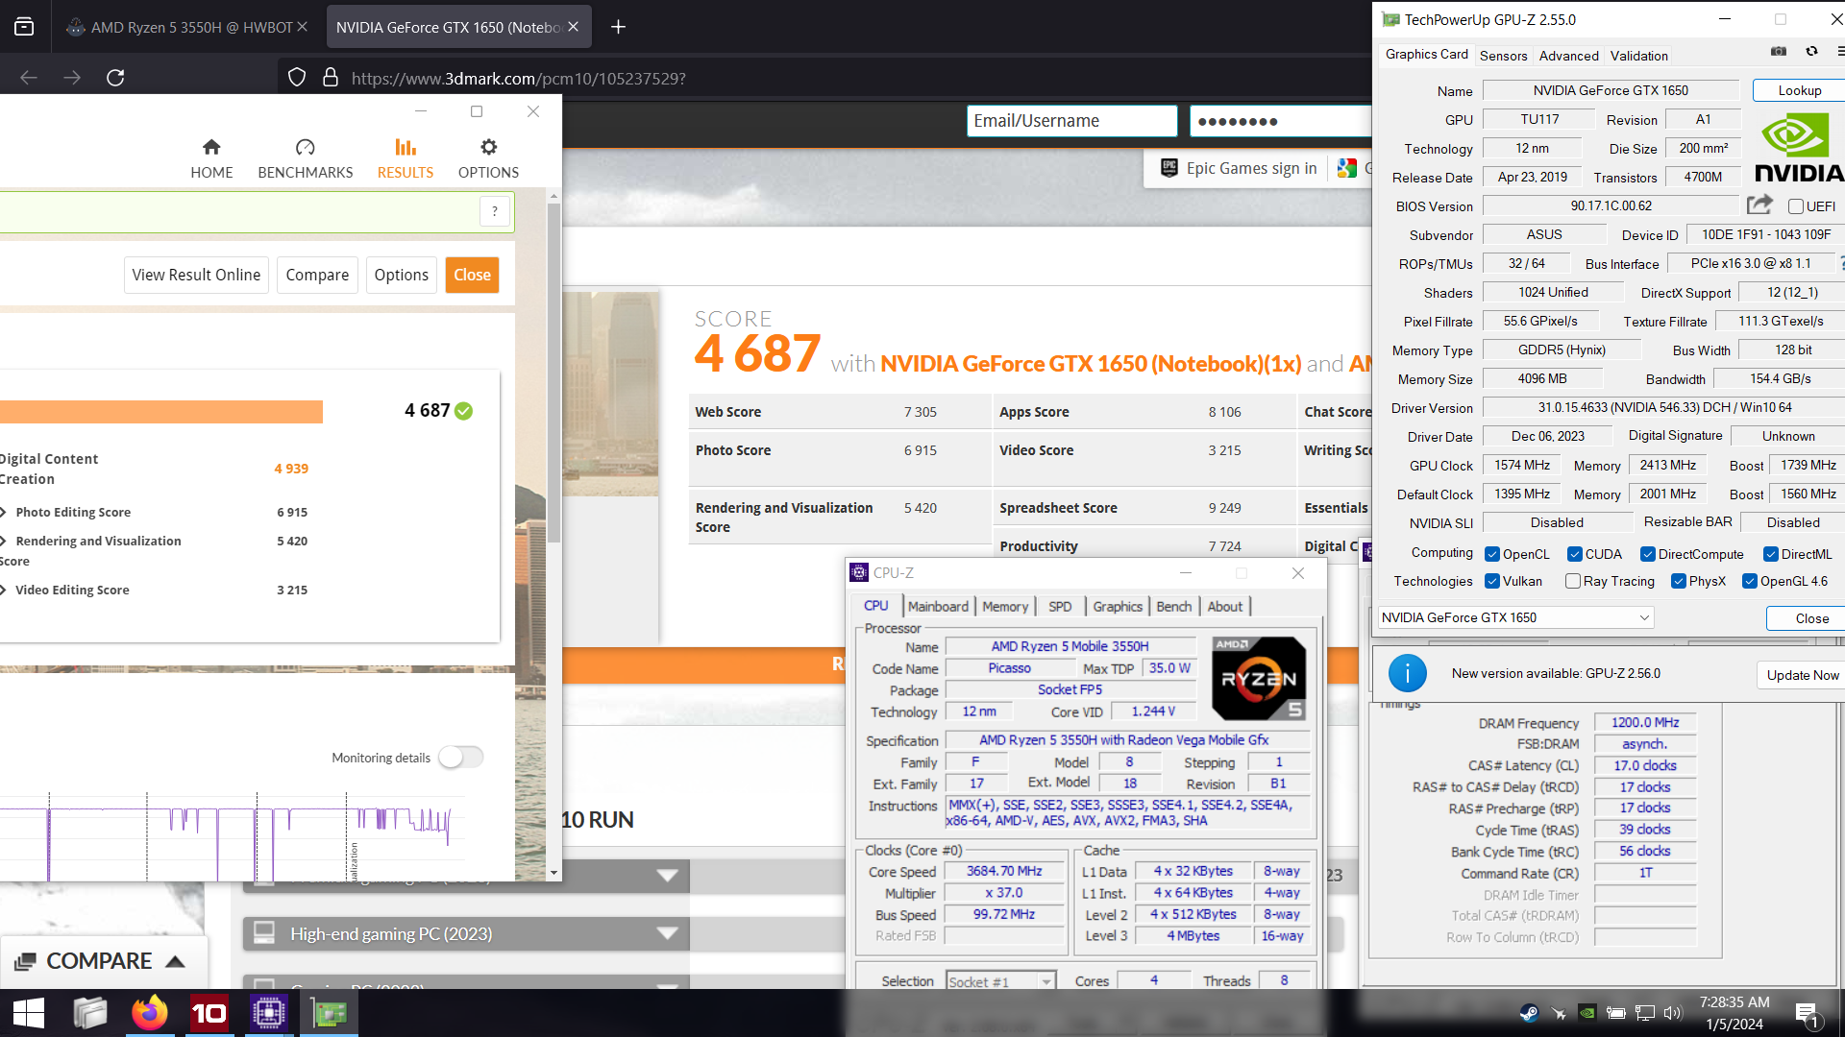The height and width of the screenshot is (1037, 1845).
Task: Refresh GPU-Z data
Action: point(1811,52)
